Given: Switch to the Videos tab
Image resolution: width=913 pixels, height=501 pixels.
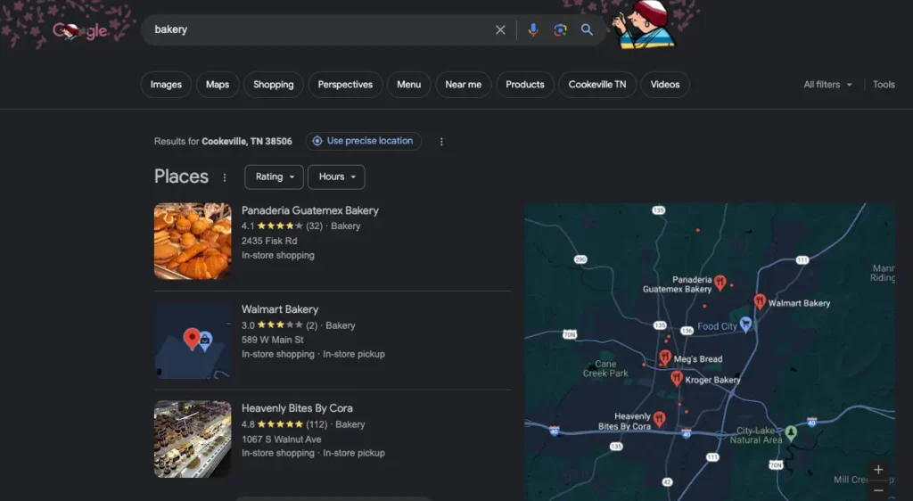Looking at the screenshot, I should click(x=665, y=85).
